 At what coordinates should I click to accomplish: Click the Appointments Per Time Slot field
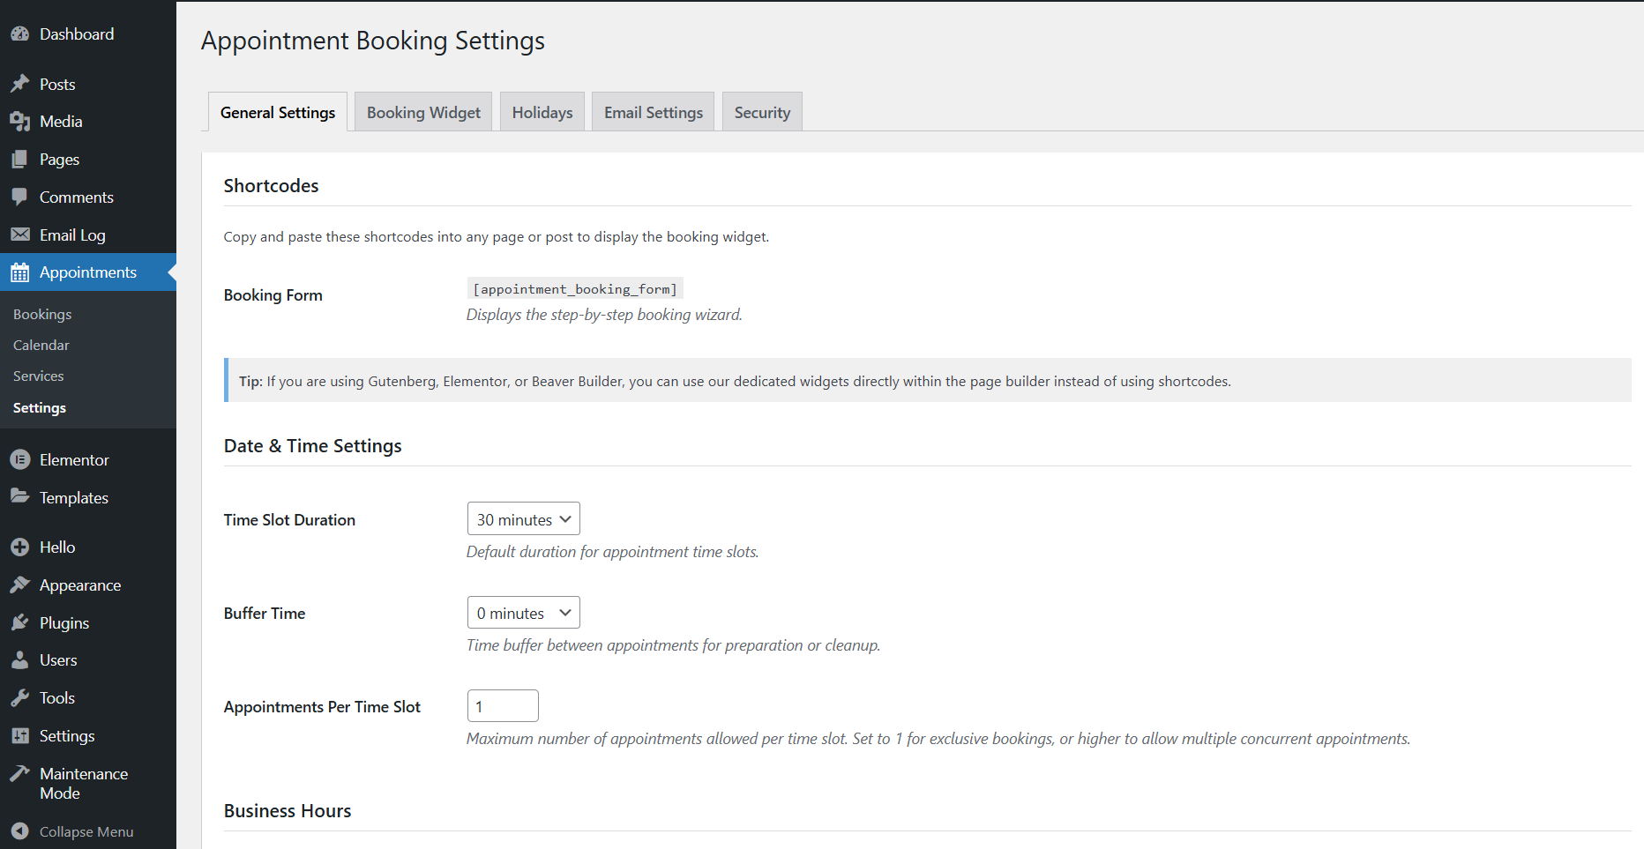503,706
